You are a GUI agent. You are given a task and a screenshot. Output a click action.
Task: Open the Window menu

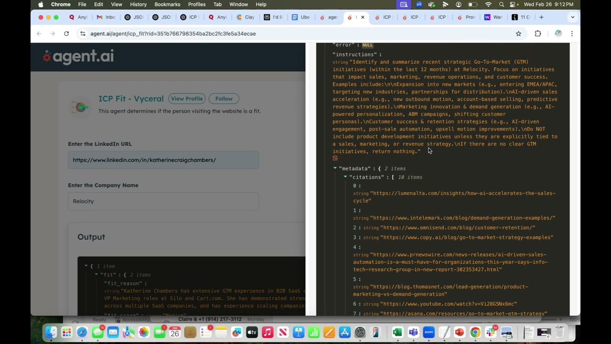pos(238,4)
